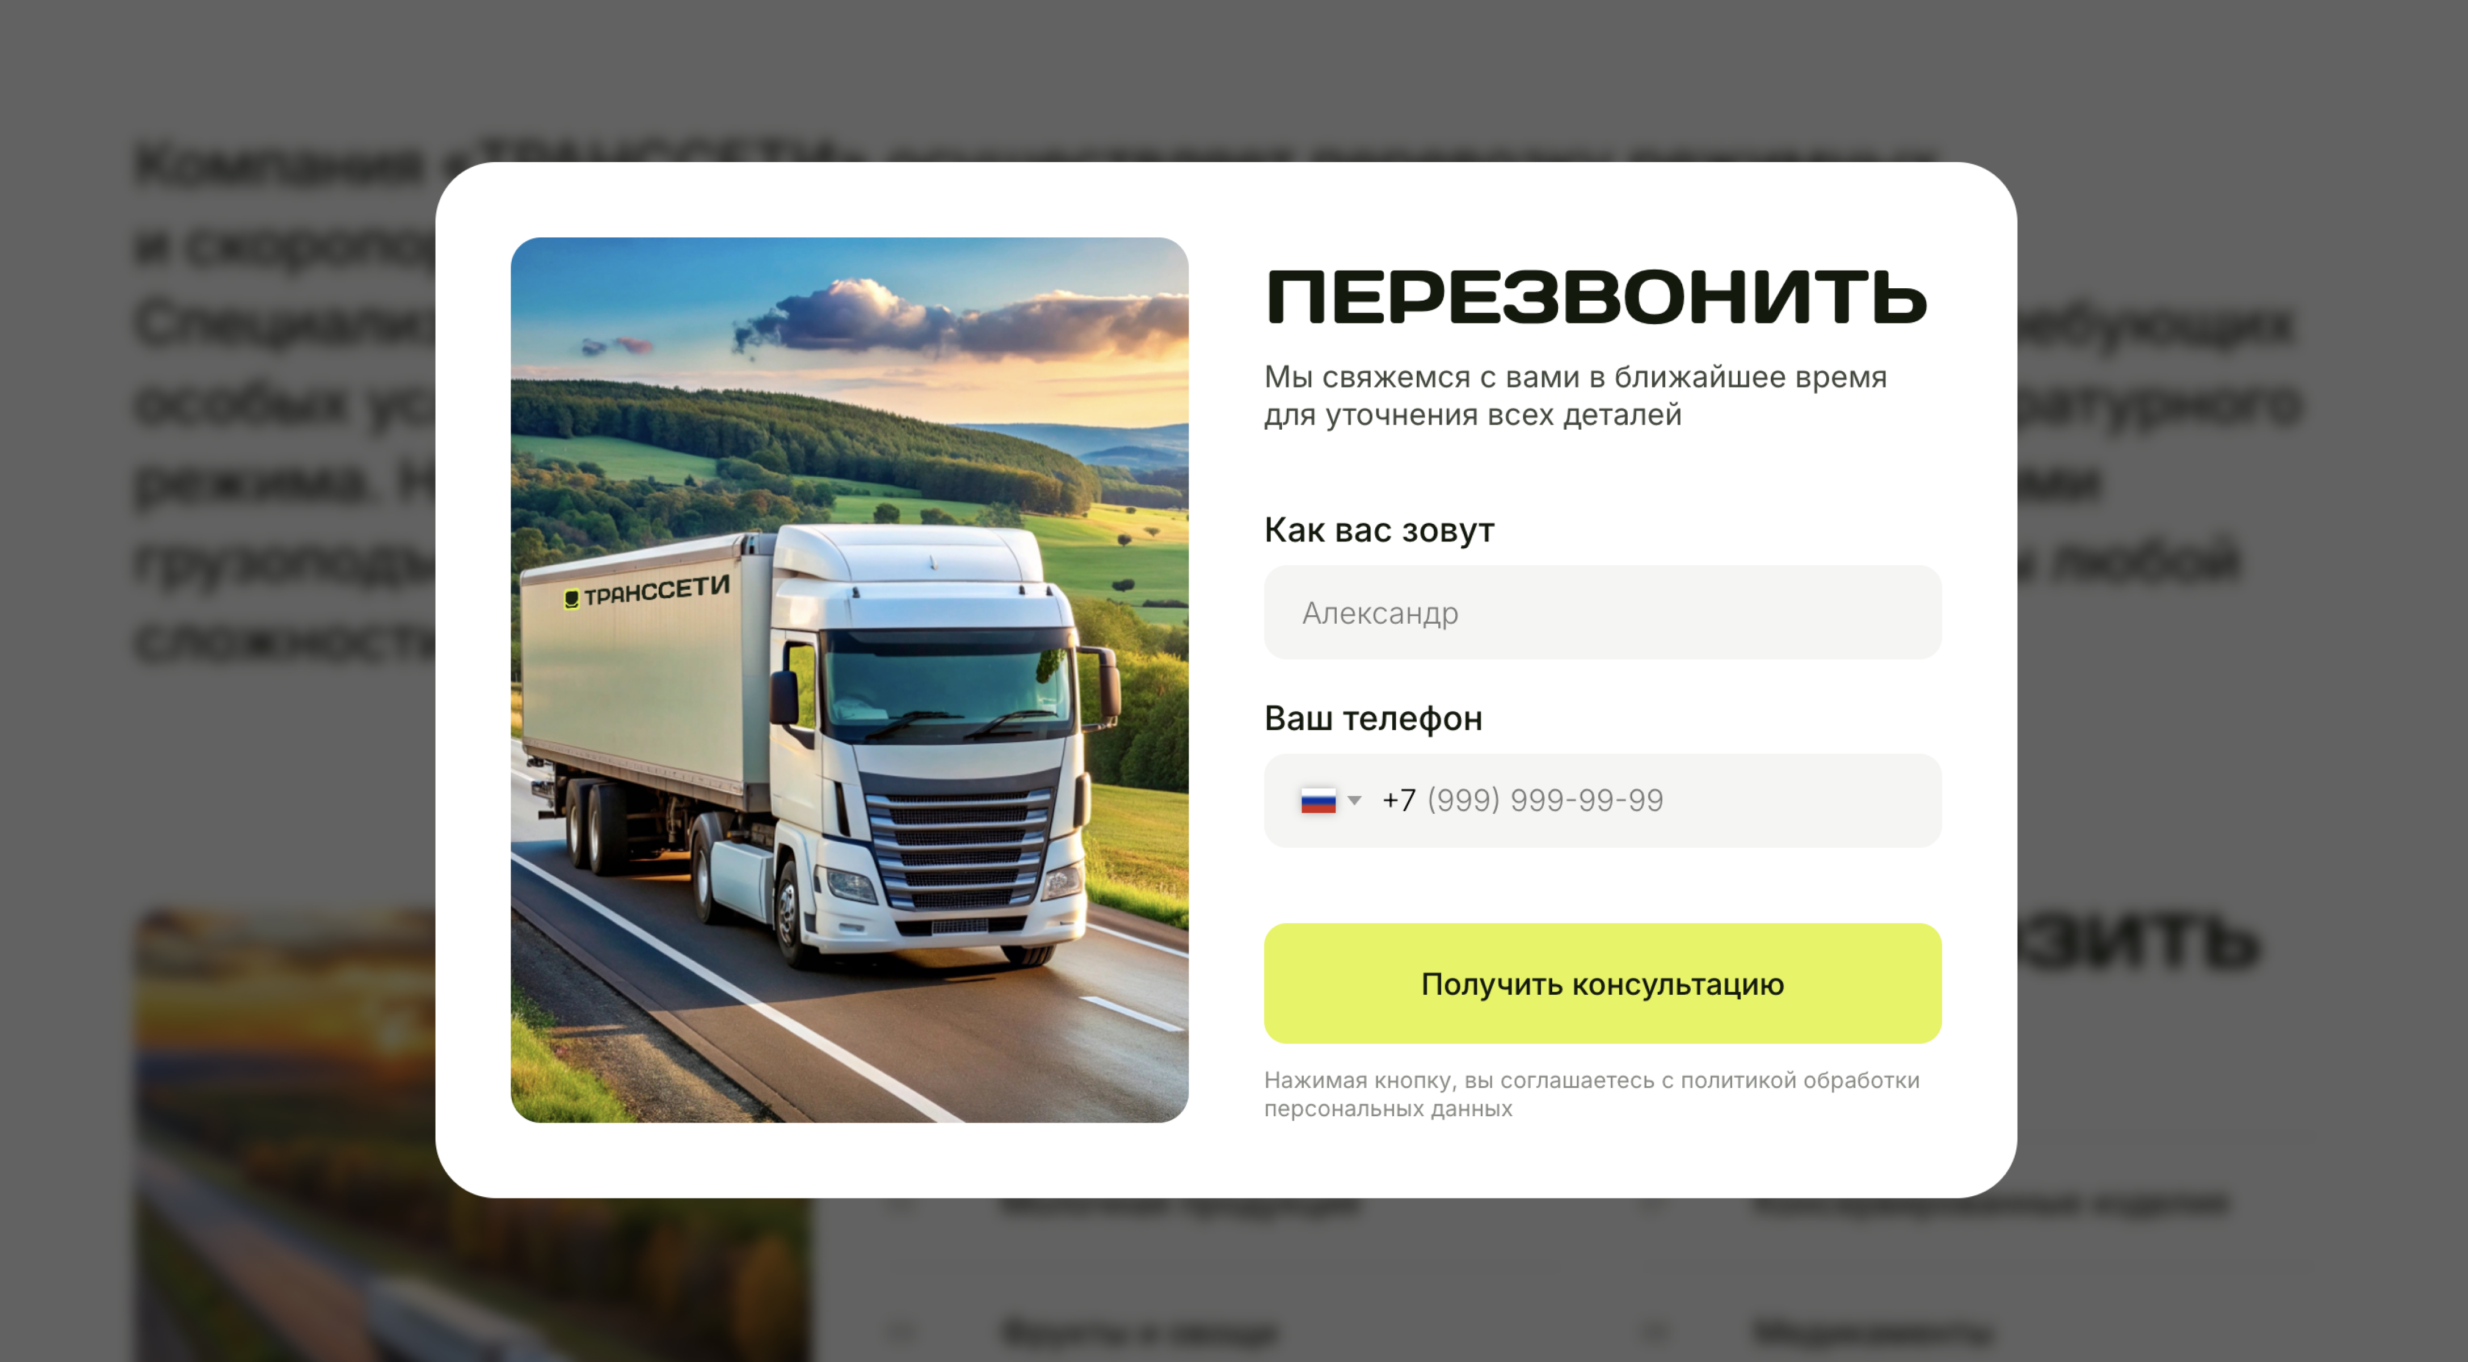Screen dimensions: 2468x1362
Task: Click the Как вас зовут label
Action: [x=1379, y=530]
